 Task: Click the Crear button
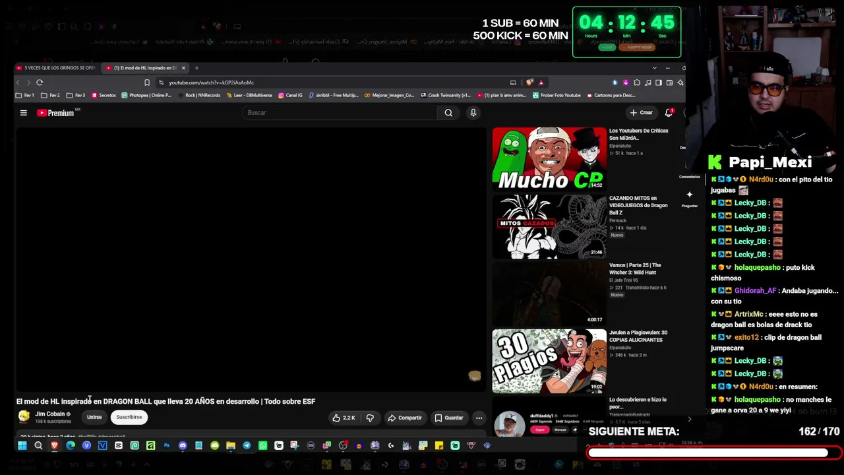[641, 113]
